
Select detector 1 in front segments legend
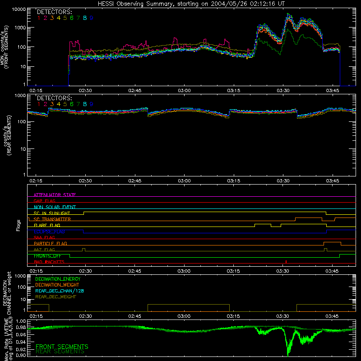[39, 18]
